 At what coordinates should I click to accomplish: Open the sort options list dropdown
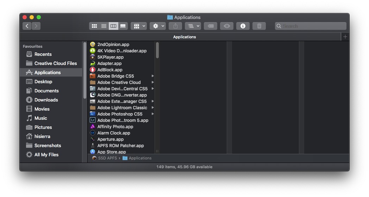click(193, 26)
